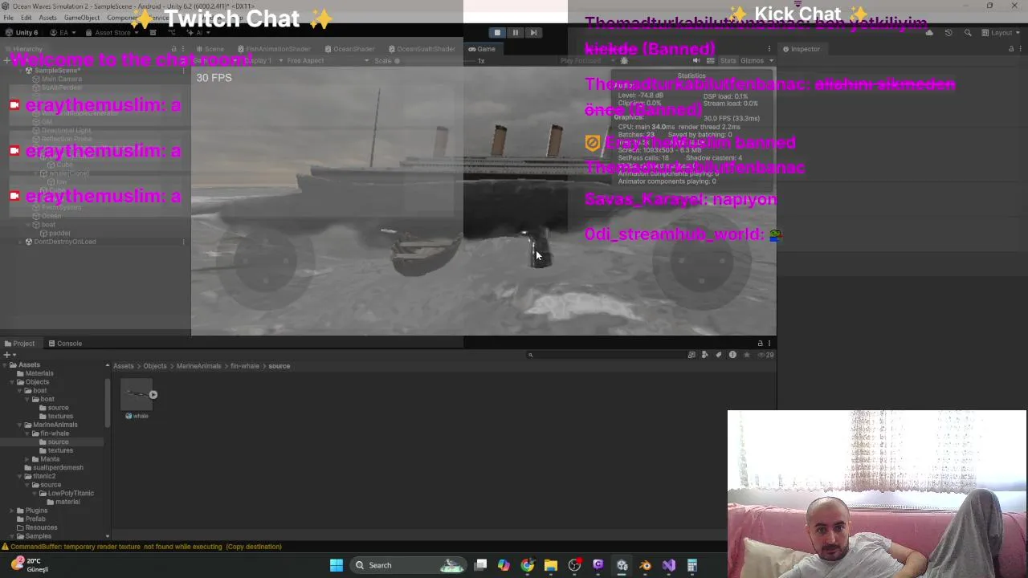Click the Unity 6 toolbar button
1028x578 pixels.
[x=22, y=33]
